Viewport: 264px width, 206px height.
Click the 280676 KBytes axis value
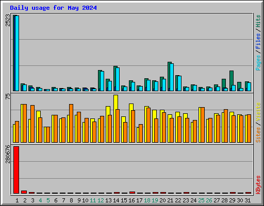point(8,154)
